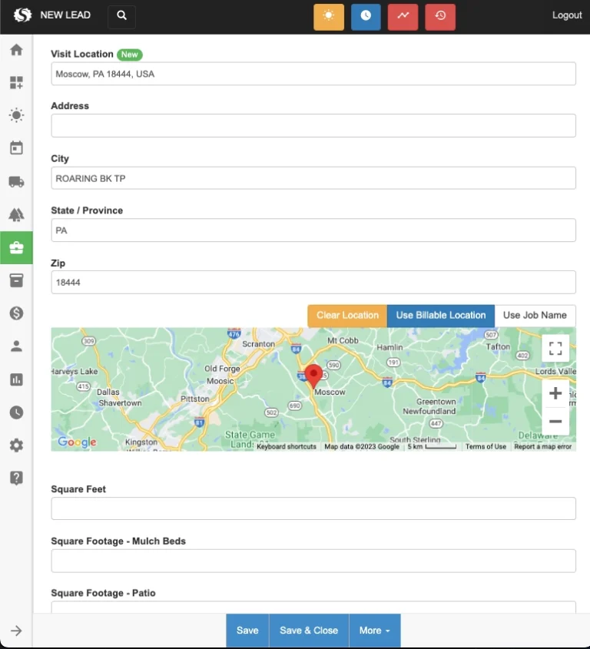
Task: Click into the Address input field
Action: coord(313,126)
